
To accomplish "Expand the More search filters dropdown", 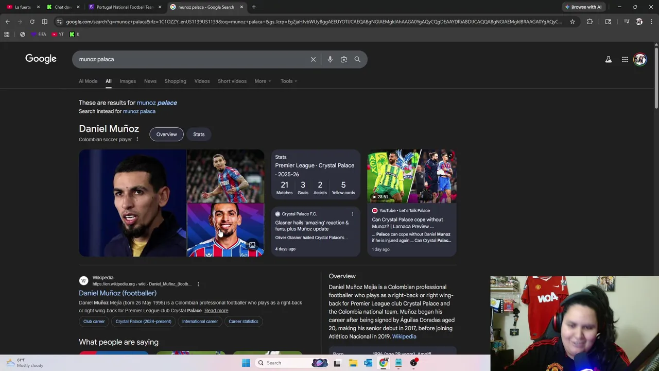I will pyautogui.click(x=263, y=81).
